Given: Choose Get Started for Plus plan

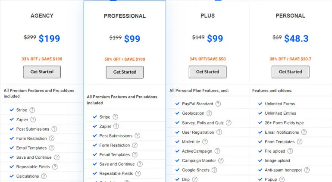Looking at the screenshot, I should pos(207,72).
